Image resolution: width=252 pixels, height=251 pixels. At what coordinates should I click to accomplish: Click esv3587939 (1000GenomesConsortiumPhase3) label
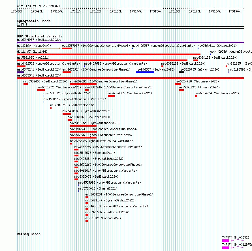[108, 147]
